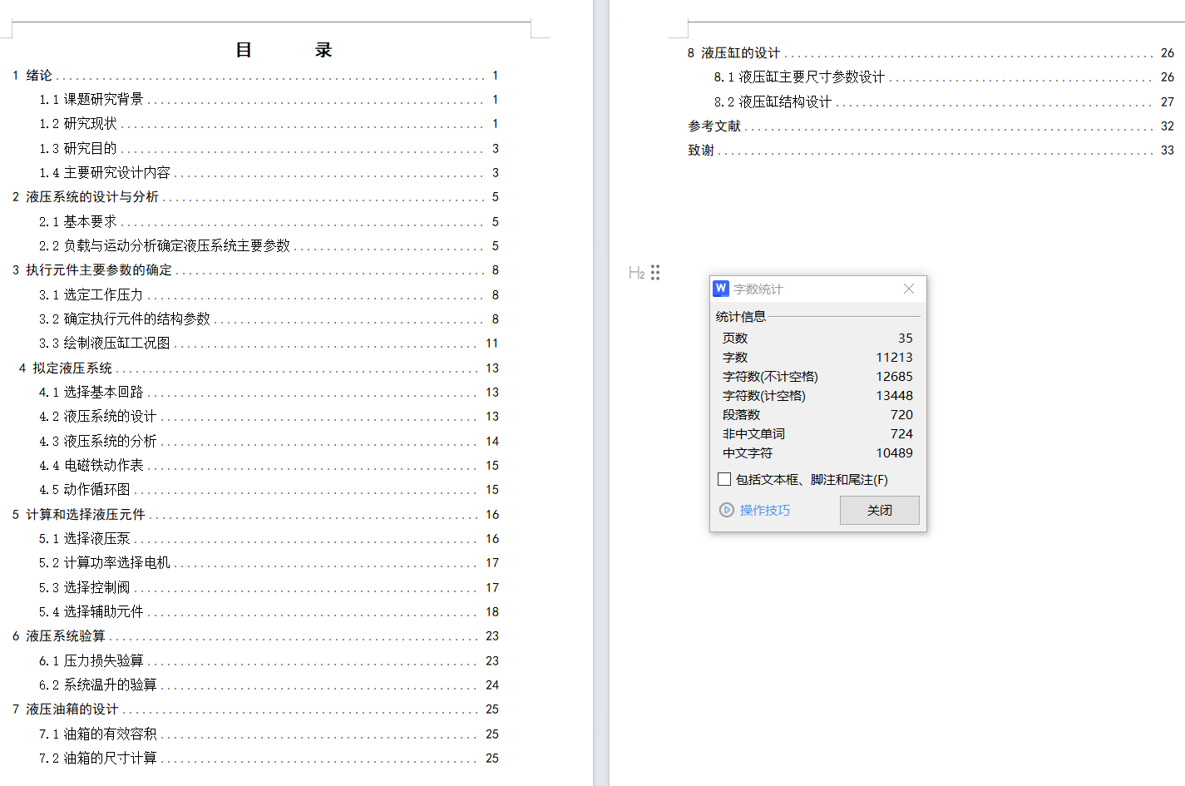Click the H2 heading marker icon
The width and height of the screenshot is (1185, 786).
coord(636,273)
